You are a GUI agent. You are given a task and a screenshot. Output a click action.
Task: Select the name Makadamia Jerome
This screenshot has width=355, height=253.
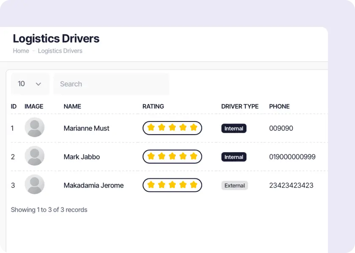click(x=93, y=186)
